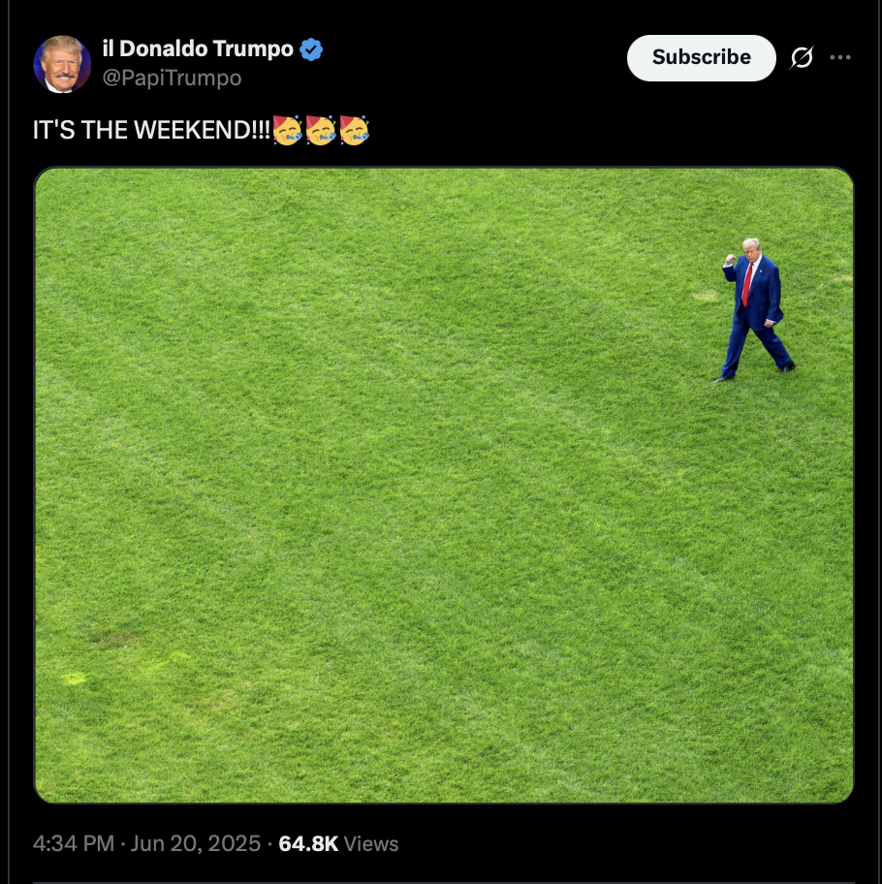Click the IT'S THE WEEKEND!!! post text

point(151,130)
